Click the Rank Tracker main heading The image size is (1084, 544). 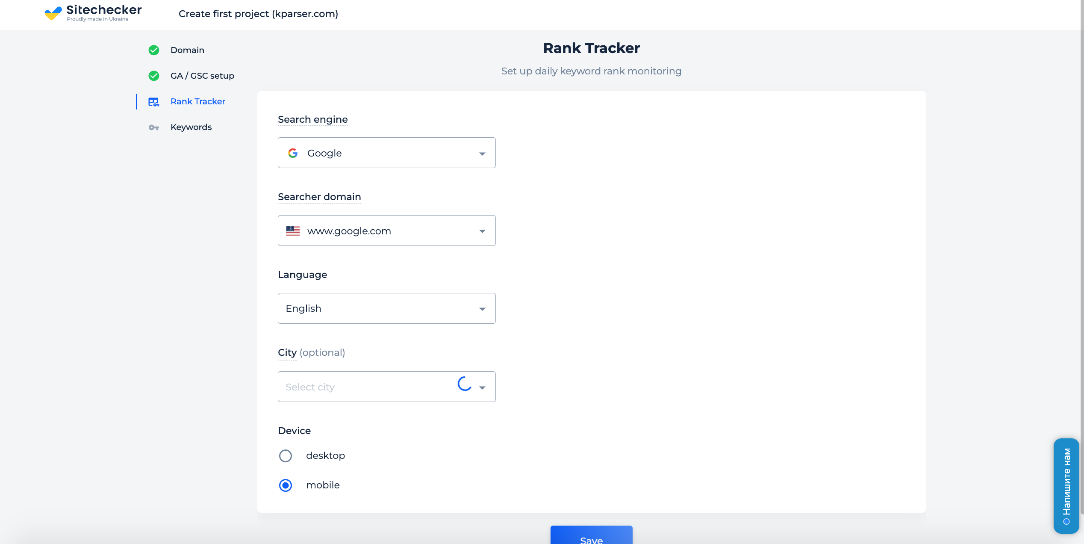[x=592, y=48]
